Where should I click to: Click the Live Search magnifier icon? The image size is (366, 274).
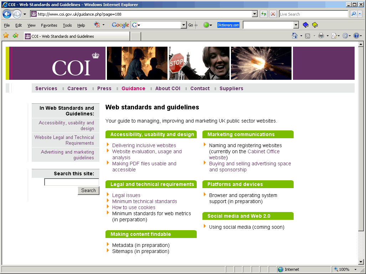point(354,14)
